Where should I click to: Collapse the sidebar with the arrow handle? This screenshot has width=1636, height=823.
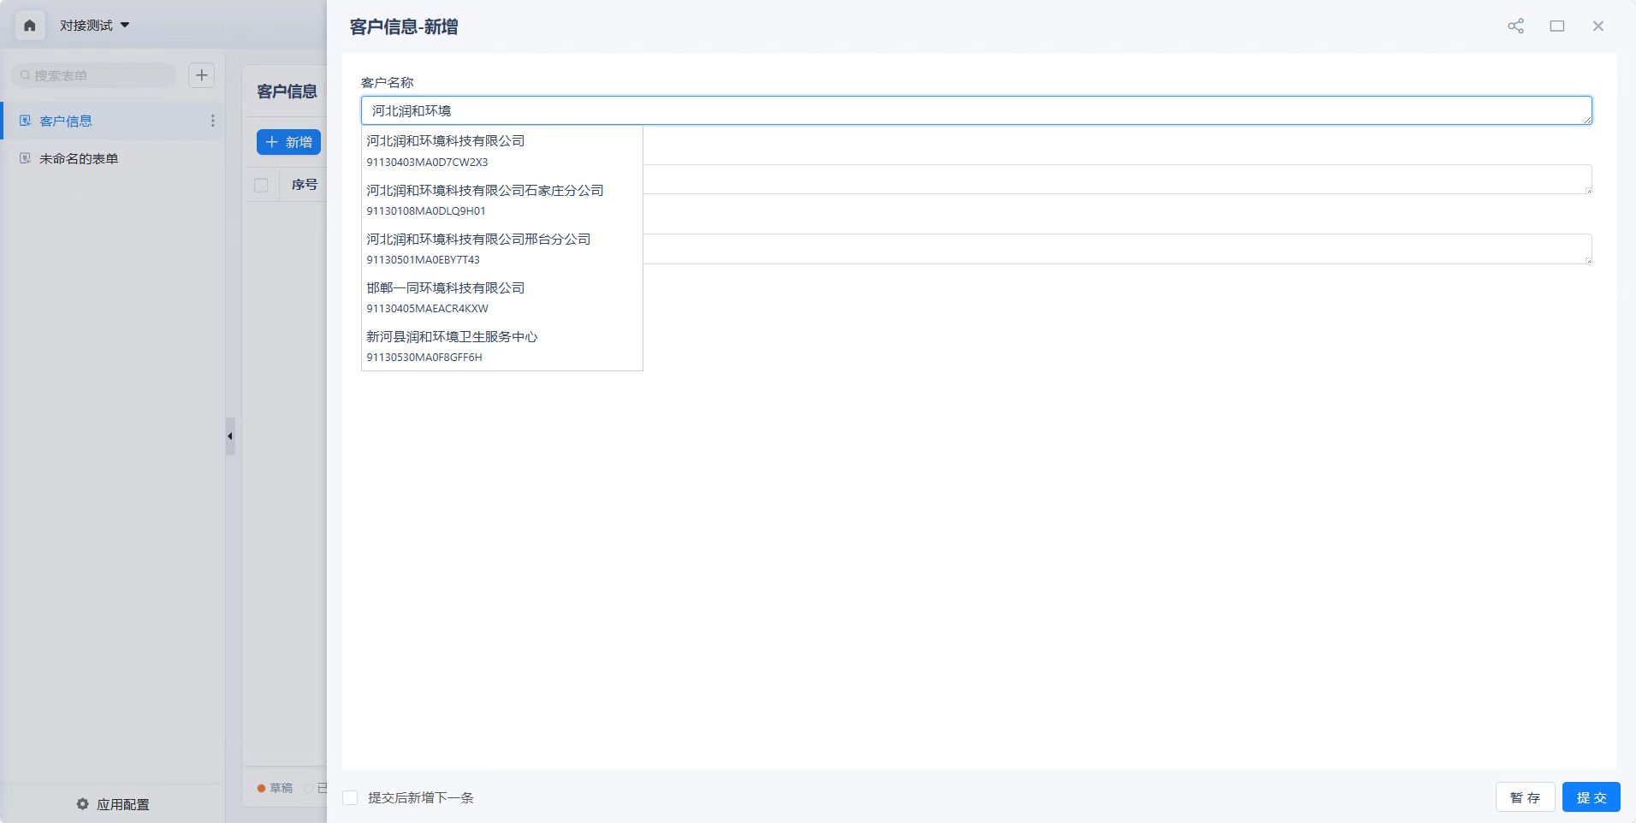[x=229, y=436]
